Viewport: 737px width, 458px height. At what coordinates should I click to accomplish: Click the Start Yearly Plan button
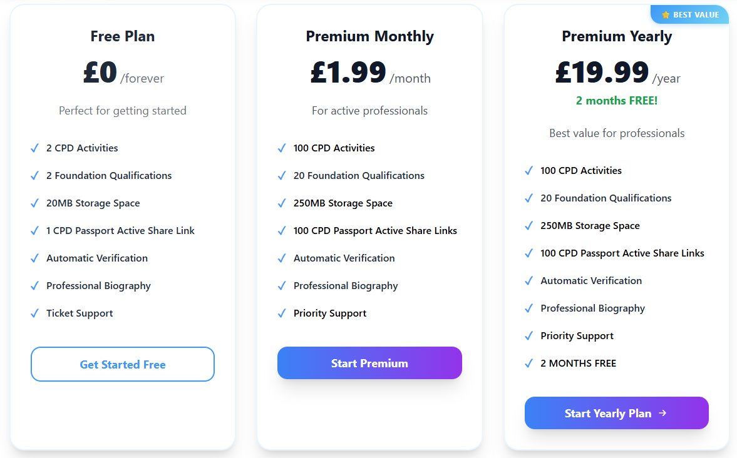click(616, 413)
